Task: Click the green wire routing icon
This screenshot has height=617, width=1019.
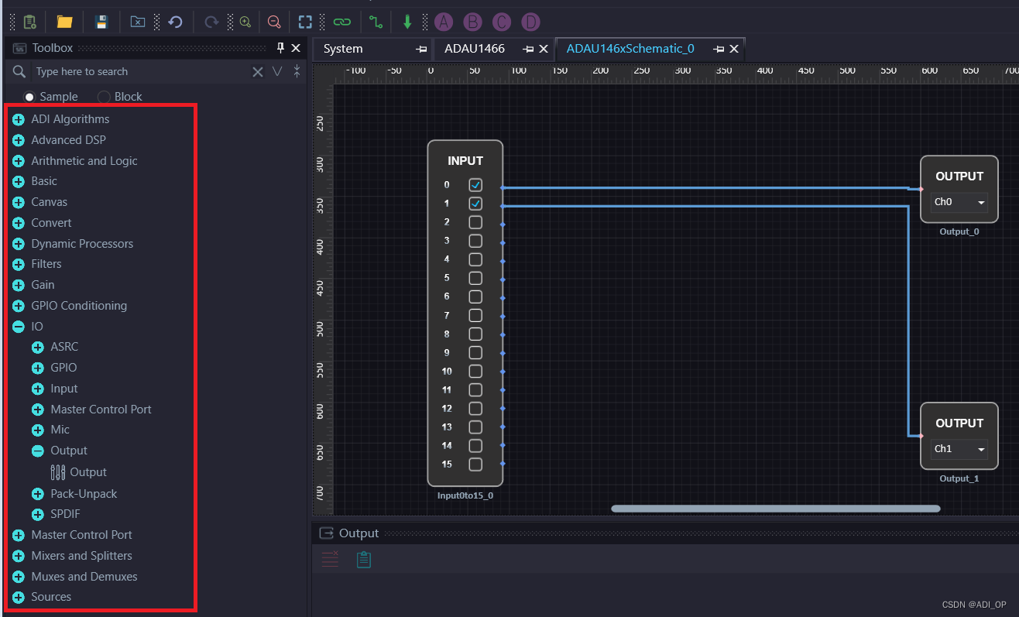Action: click(376, 22)
